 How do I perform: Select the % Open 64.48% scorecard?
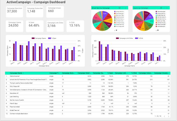click(35, 26)
